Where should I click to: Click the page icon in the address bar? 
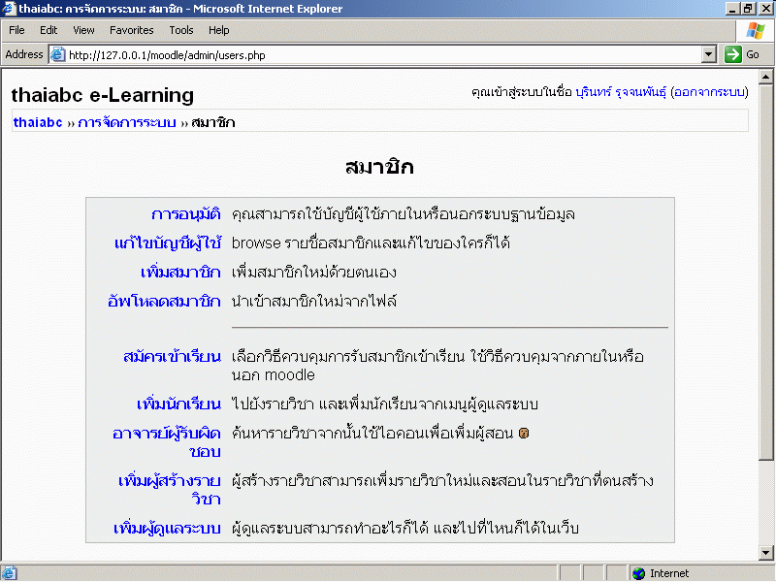[x=57, y=55]
